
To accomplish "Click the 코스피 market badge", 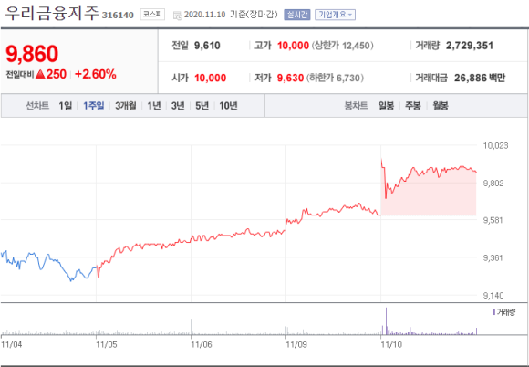I will coord(152,15).
